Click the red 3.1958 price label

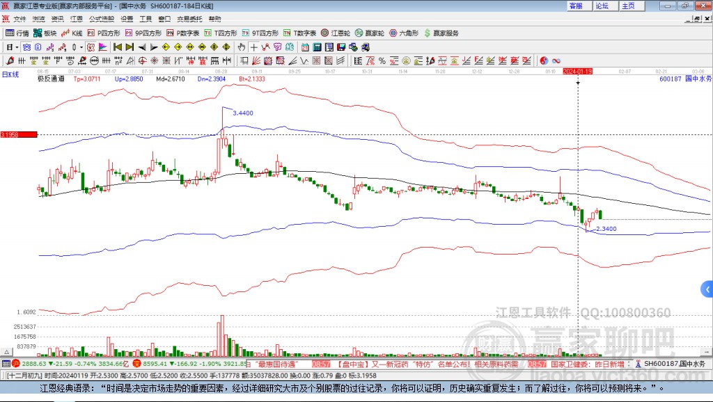[x=19, y=134]
